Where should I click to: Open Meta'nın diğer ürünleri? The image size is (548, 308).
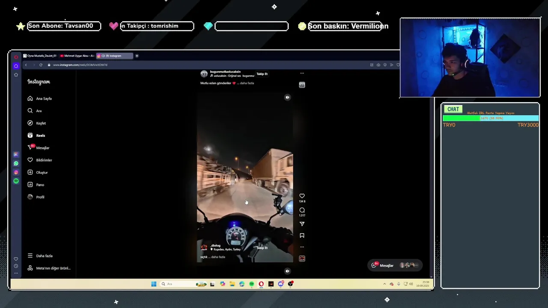click(49, 268)
